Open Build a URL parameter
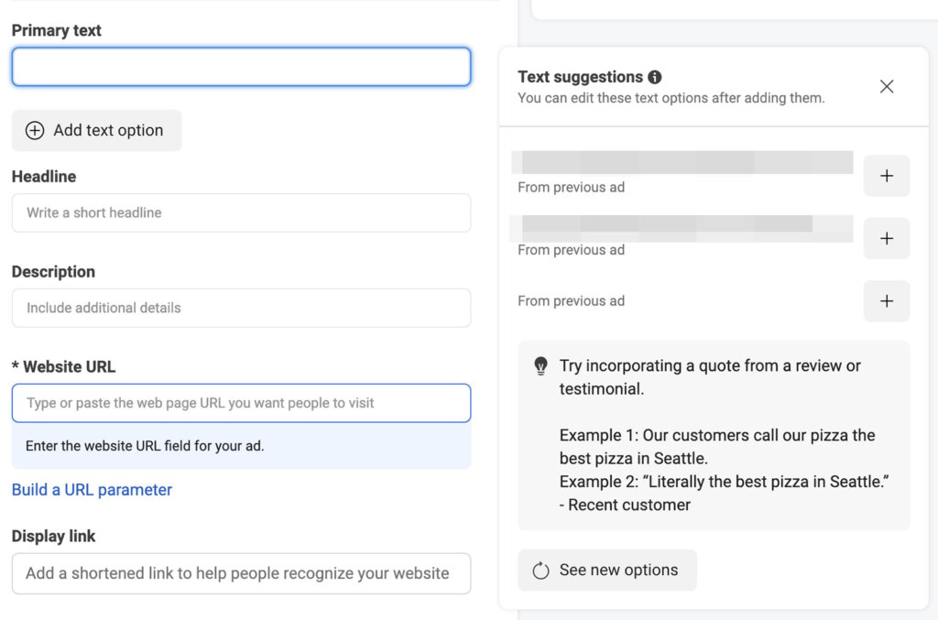 [x=92, y=489]
